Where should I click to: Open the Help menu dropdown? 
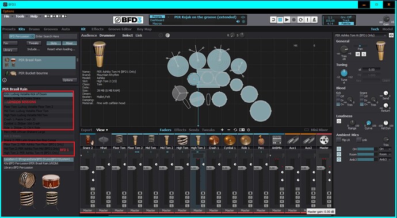[35, 17]
